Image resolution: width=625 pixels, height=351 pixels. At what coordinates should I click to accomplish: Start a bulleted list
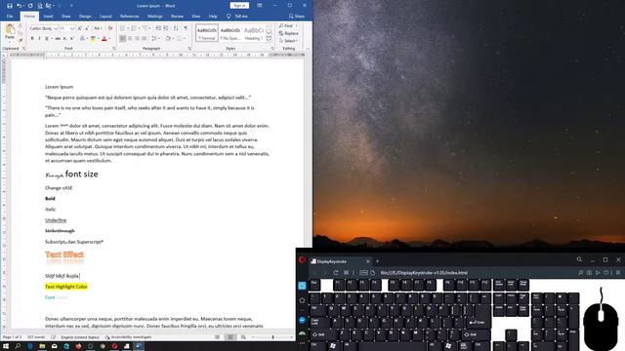point(123,28)
